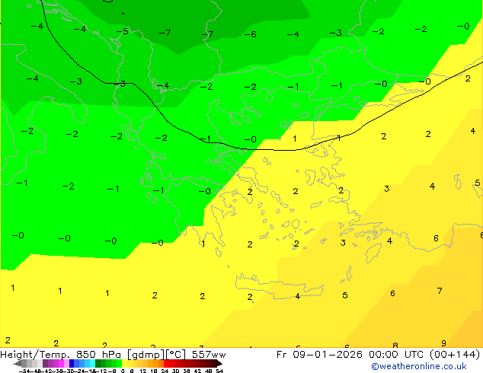Pick the gray left-end legend color

tap(18, 364)
